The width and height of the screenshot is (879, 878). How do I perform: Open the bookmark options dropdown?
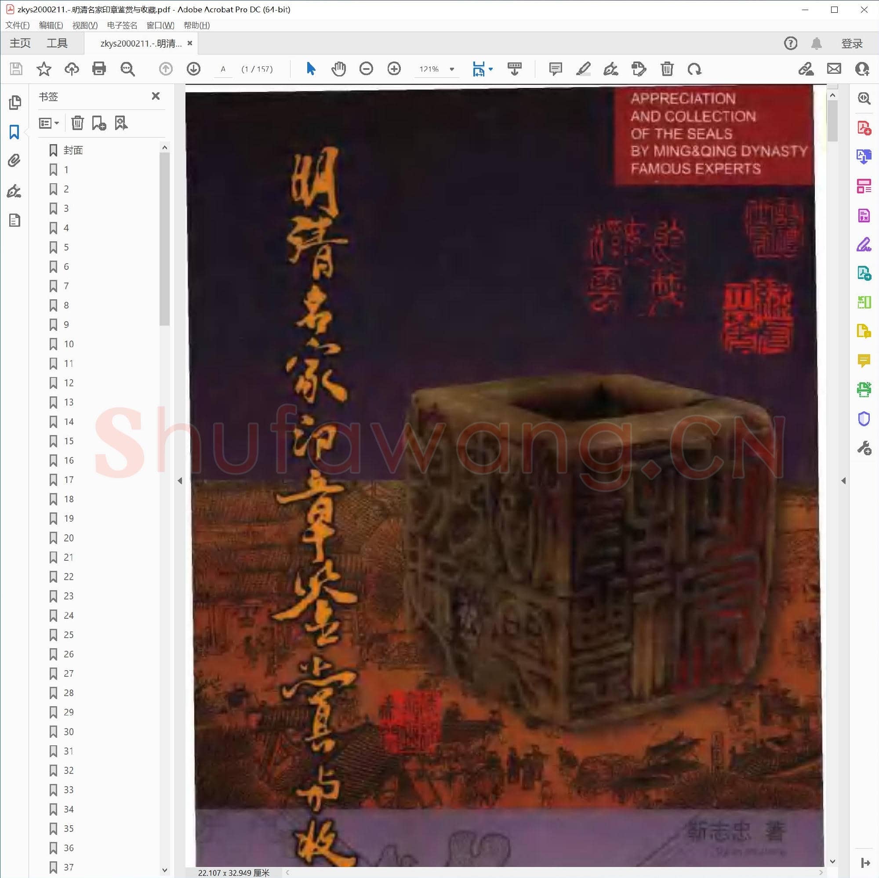click(48, 123)
